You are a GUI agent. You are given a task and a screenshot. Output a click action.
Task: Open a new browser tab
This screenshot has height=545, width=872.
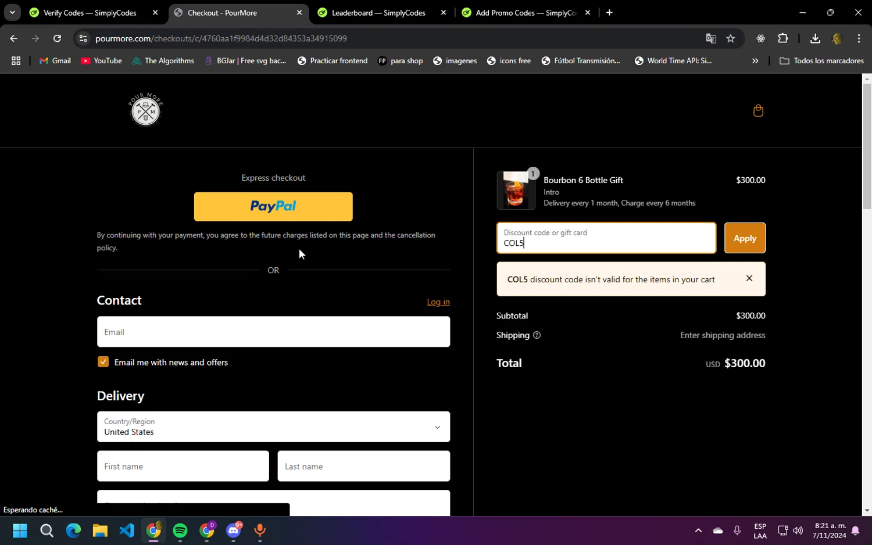(609, 12)
